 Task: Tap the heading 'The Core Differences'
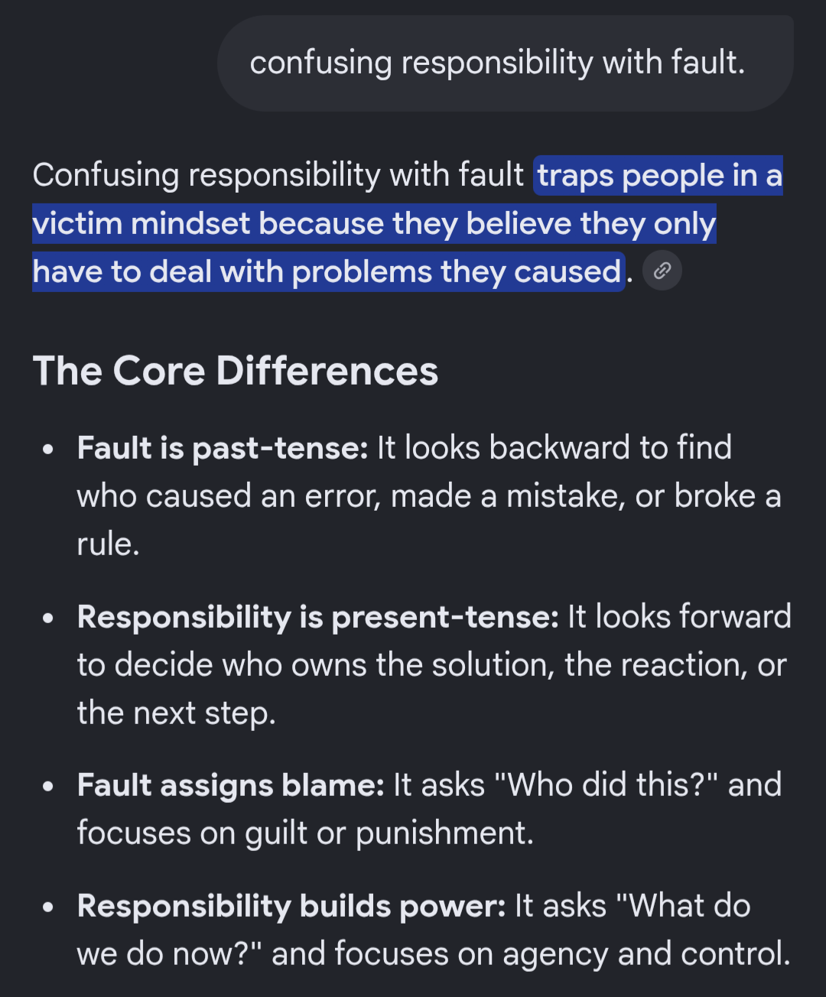pos(236,371)
